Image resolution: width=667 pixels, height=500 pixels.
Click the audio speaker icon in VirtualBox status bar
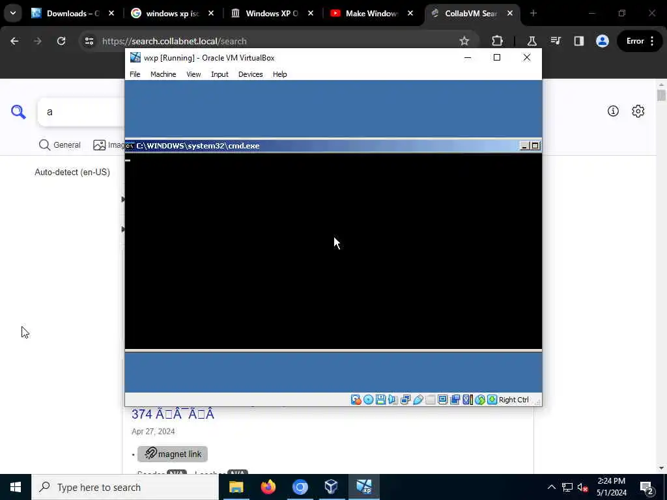tap(393, 400)
